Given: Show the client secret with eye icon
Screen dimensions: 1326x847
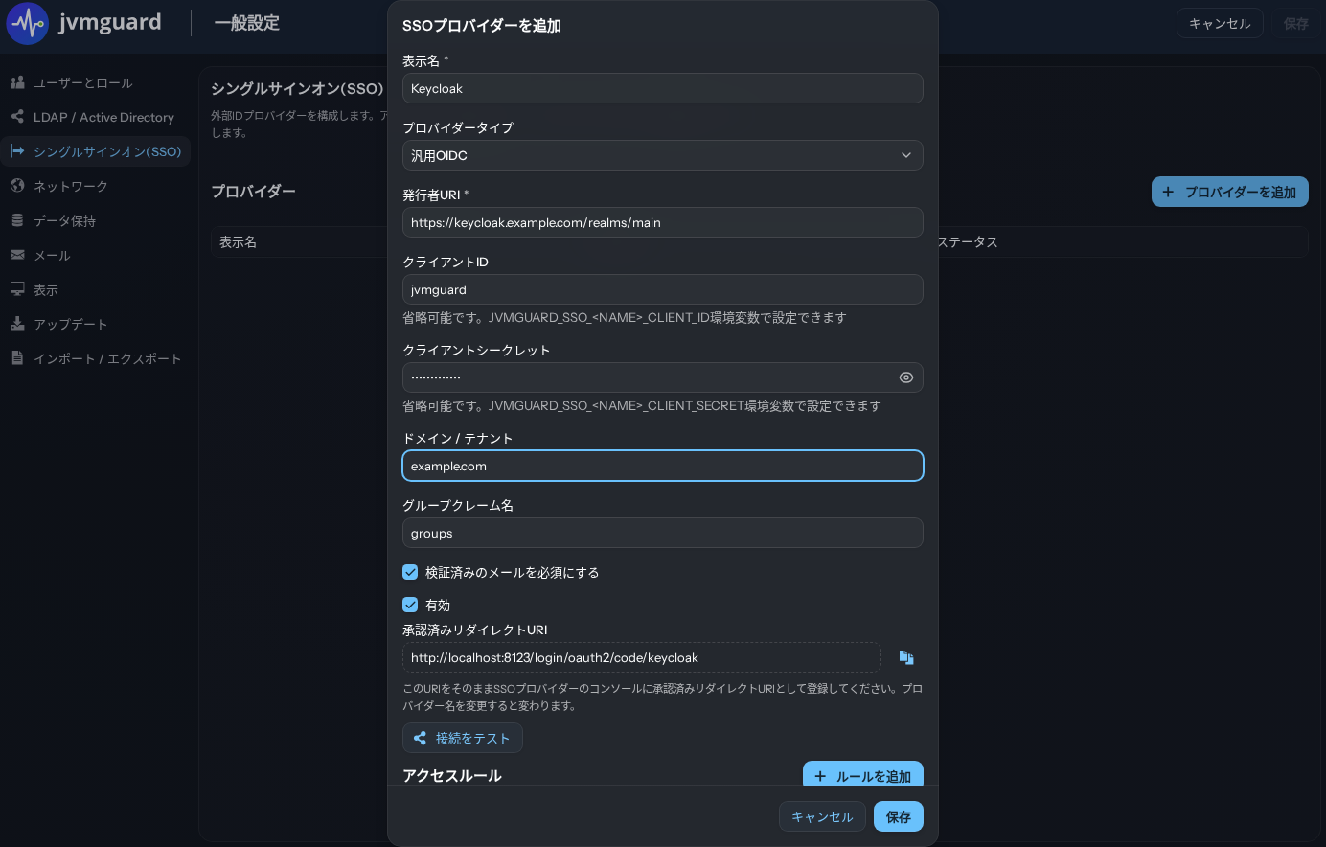Looking at the screenshot, I should coord(906,378).
